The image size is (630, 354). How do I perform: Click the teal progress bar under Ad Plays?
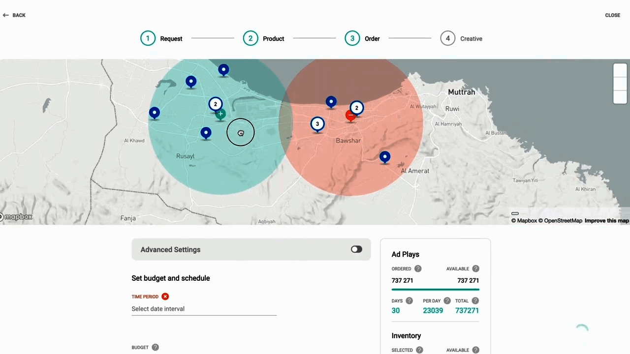coord(435,289)
